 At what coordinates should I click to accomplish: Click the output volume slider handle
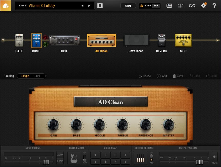[199, 162]
